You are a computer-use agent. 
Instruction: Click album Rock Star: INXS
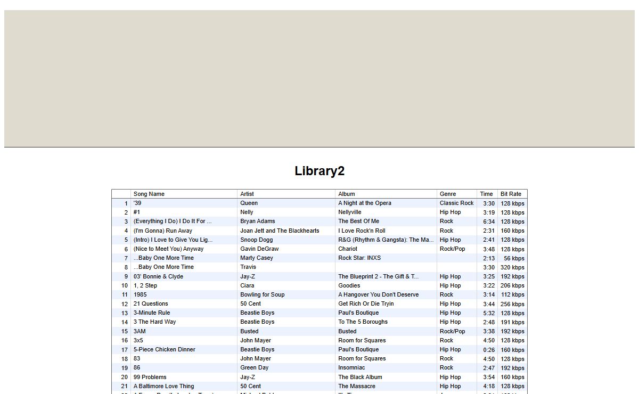coord(359,258)
